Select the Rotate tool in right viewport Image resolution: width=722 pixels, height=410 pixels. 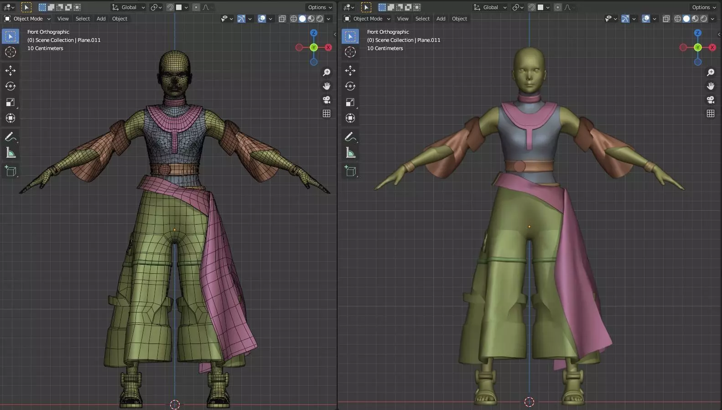click(350, 86)
